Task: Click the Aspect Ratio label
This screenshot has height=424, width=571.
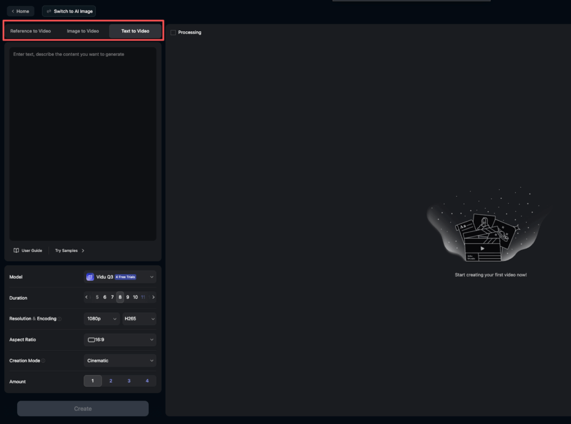Action: click(22, 339)
